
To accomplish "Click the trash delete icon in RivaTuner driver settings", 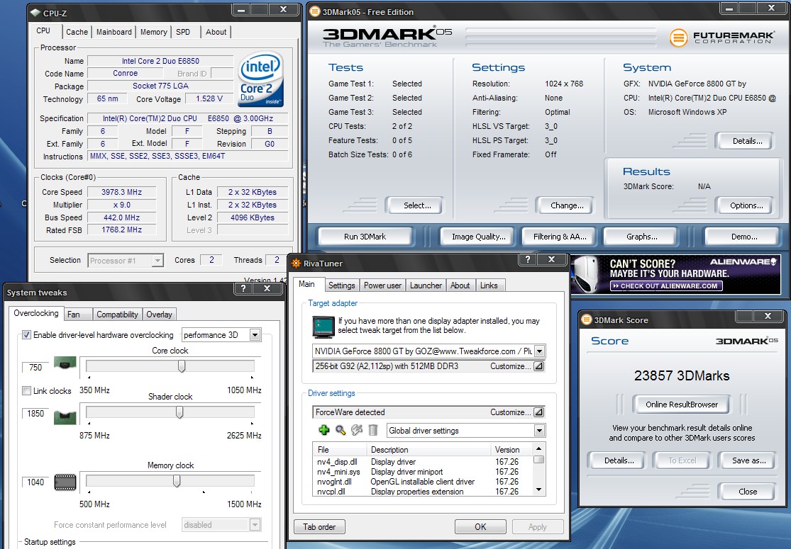I will [373, 430].
